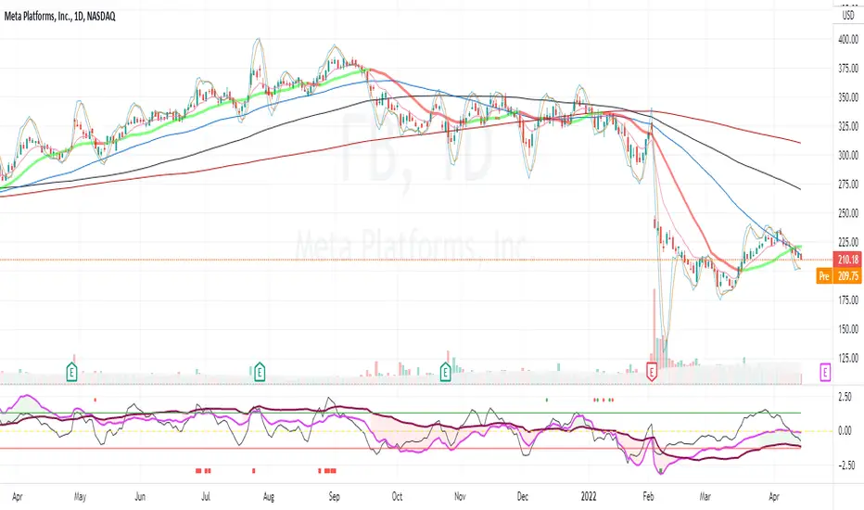Viewport: 864px width, 510px height.
Task: Click the 2.50 indicator scale label
Action: tap(845, 397)
